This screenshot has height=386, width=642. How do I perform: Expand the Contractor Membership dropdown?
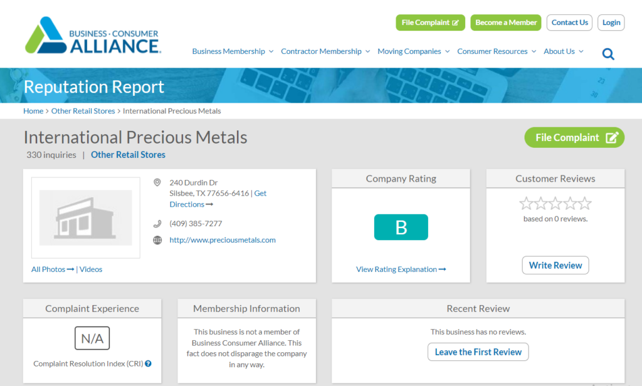325,51
